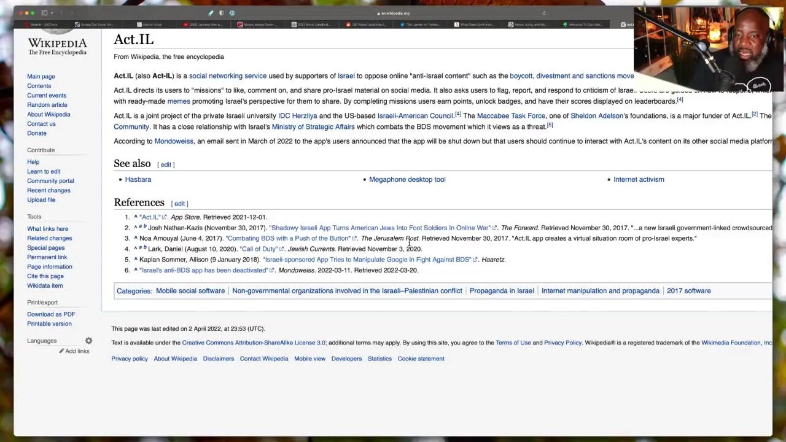Click the Safari forward arrow
The height and width of the screenshot is (442, 786).
pyautogui.click(x=71, y=13)
